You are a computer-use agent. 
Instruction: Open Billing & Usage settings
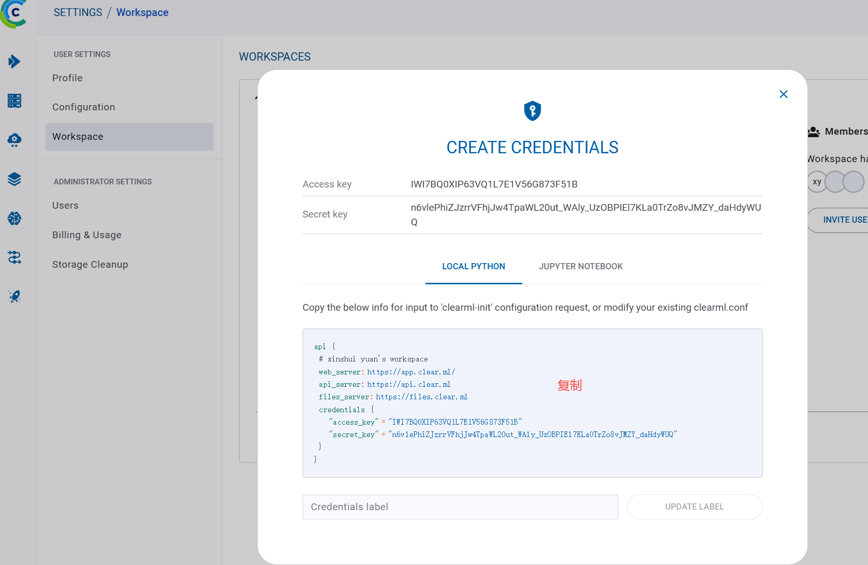(87, 235)
